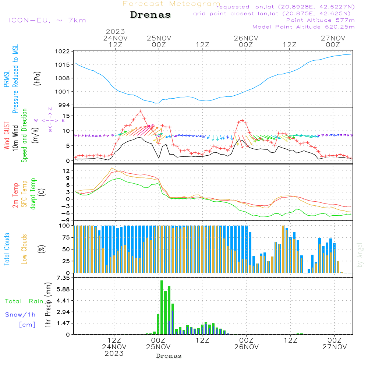Viewport: 368px width, 368px height.
Task: Click the blue Snow/1h legend label
Action: (21, 315)
